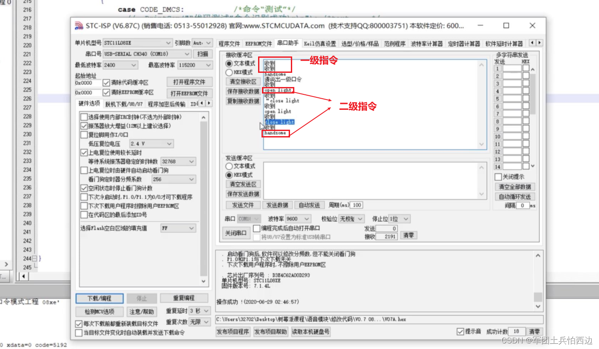The width and height of the screenshot is (599, 349).
Task: Click the 检测MCU选项 button
Action: point(99,312)
